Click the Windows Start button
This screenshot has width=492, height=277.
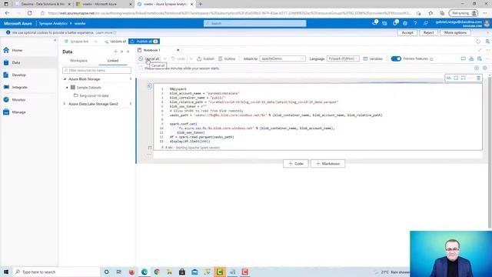6,272
